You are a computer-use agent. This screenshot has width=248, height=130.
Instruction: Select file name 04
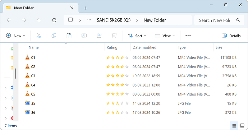(33, 85)
